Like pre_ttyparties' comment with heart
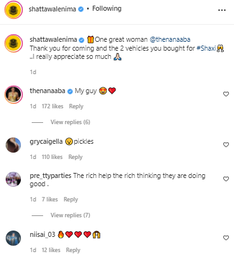 coord(226,179)
